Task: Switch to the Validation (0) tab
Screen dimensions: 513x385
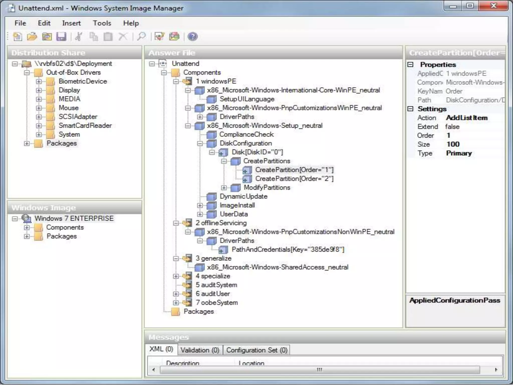Action: 200,350
